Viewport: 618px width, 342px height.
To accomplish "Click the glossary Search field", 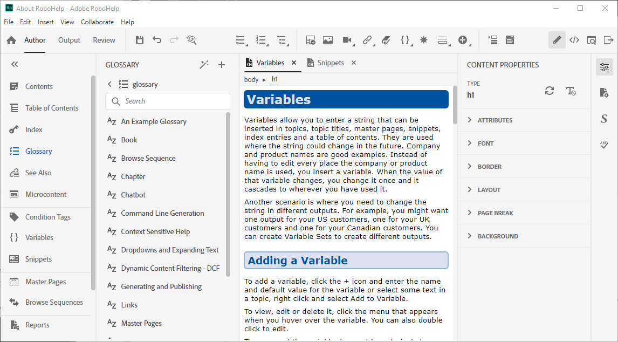I will pos(168,101).
